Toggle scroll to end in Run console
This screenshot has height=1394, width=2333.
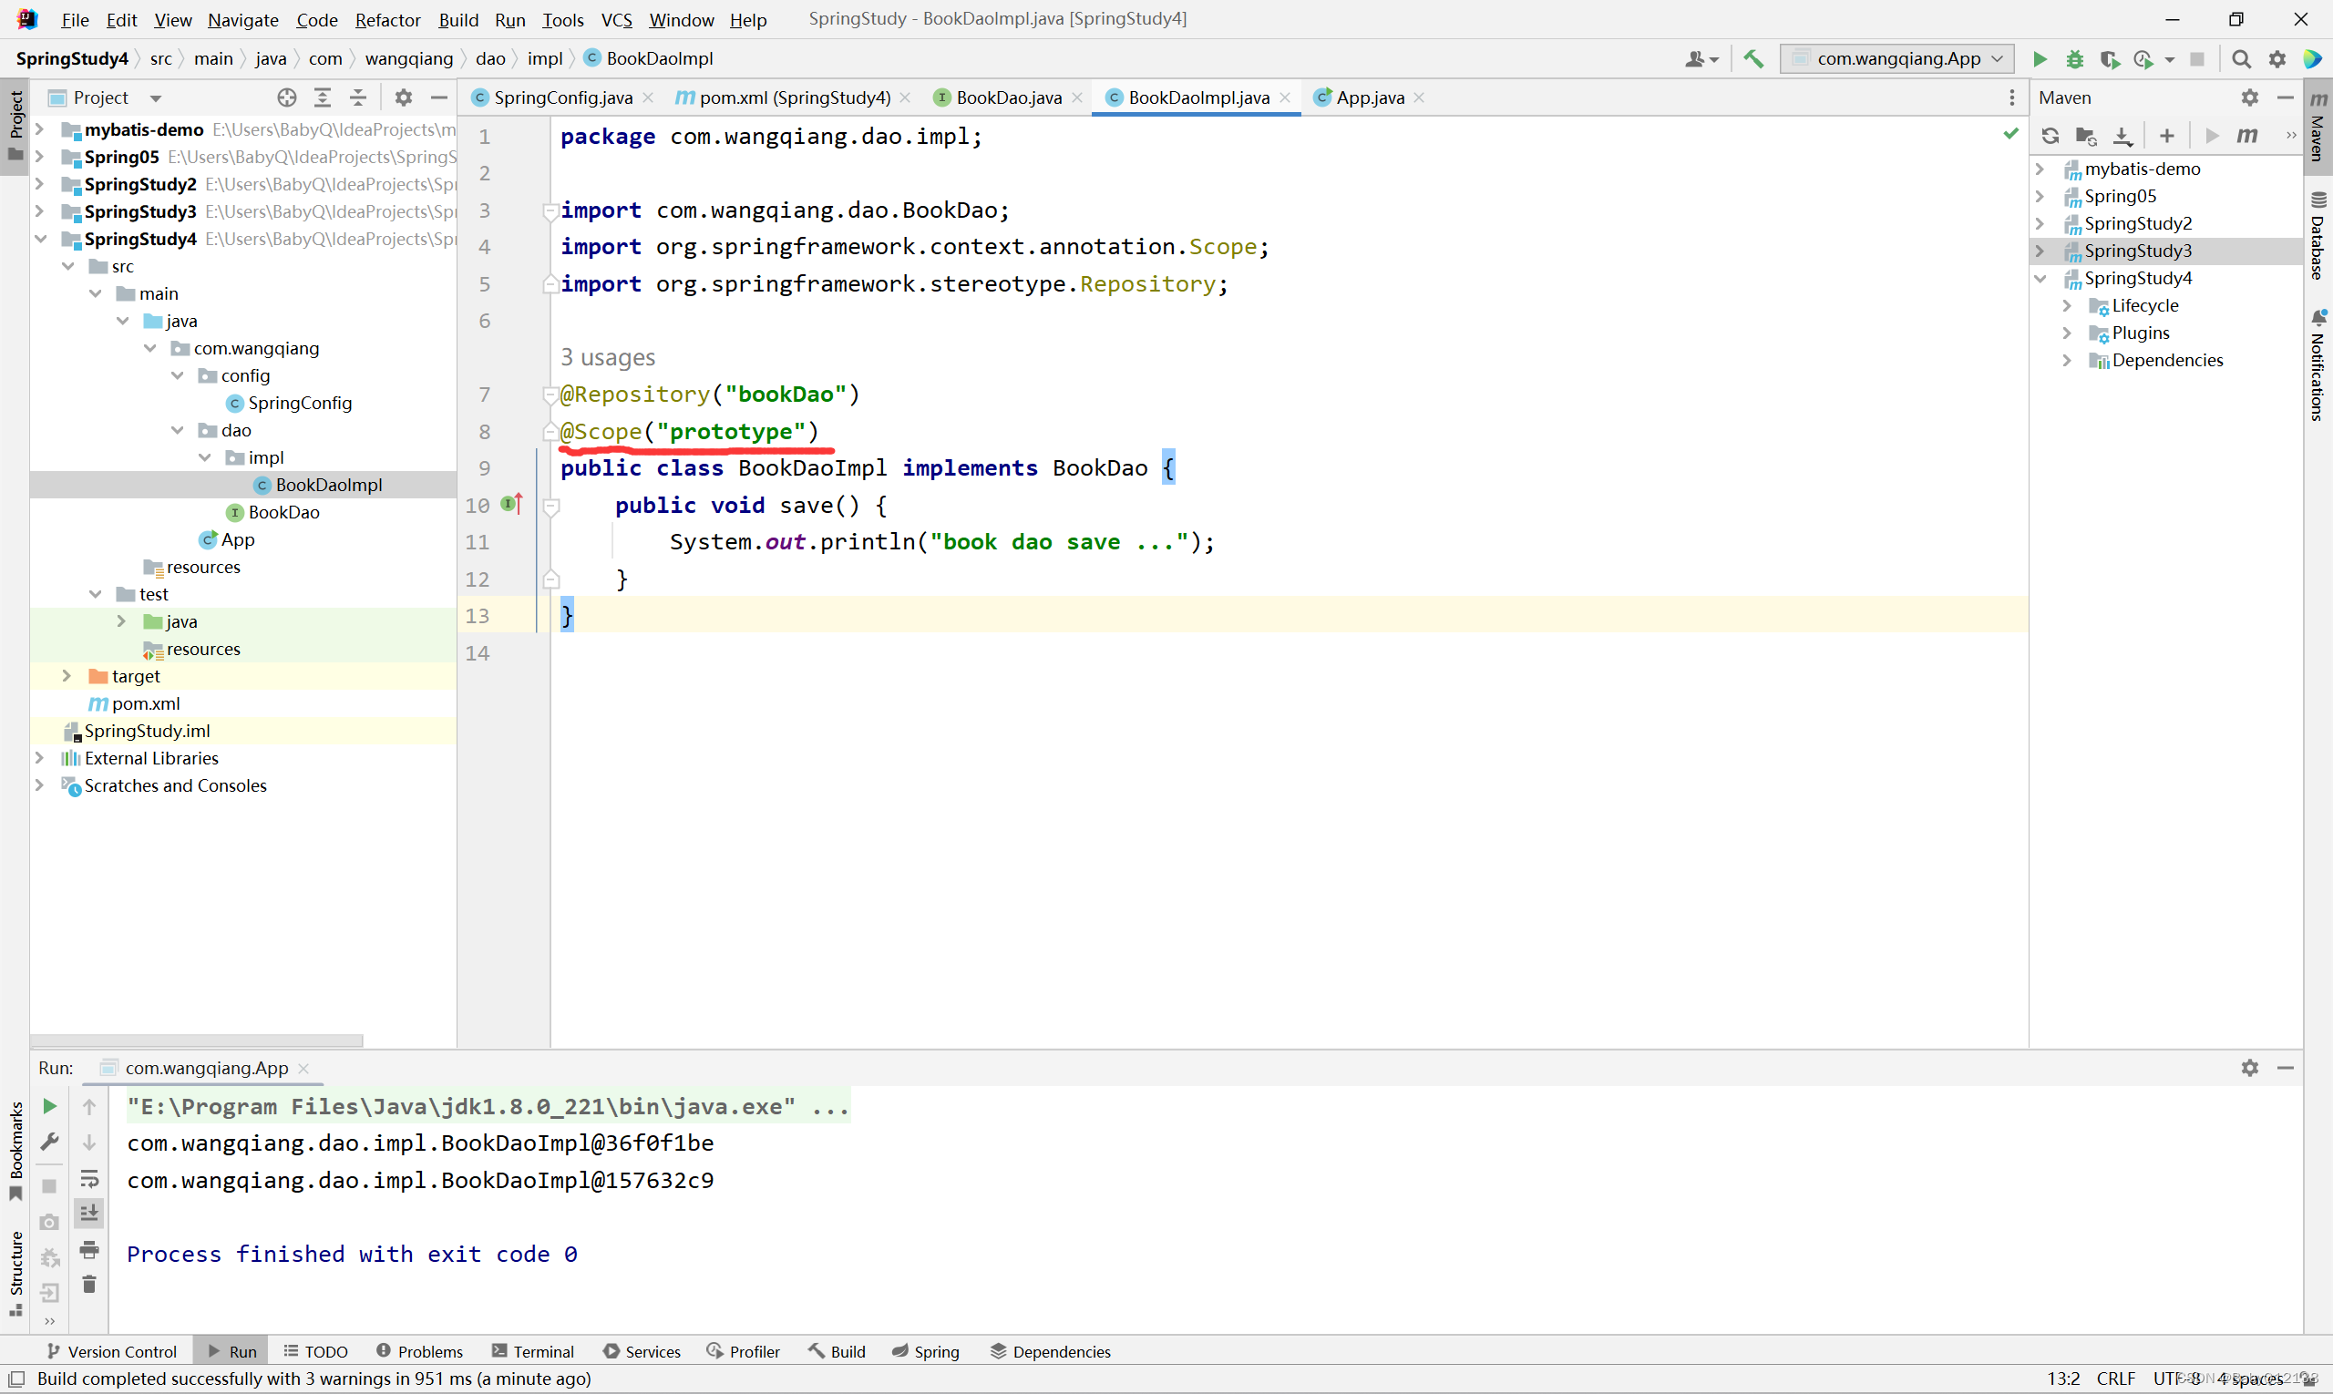click(x=89, y=1214)
